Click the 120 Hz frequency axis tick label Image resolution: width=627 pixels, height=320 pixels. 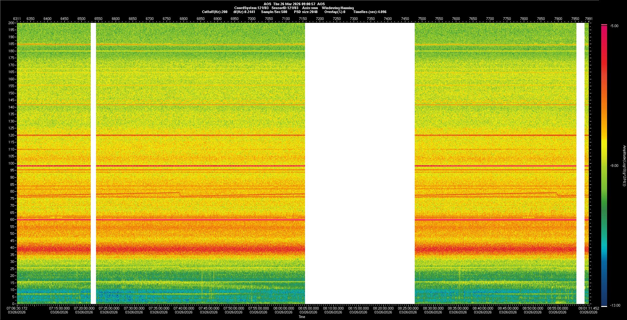[x=11, y=135]
